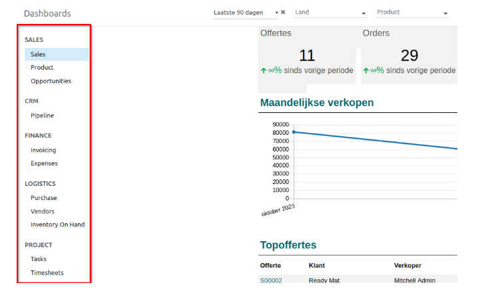
Task: Click the october 2023 data point on chart
Action: coord(294,132)
